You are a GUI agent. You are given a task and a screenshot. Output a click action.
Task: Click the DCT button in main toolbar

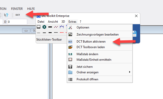point(18,15)
